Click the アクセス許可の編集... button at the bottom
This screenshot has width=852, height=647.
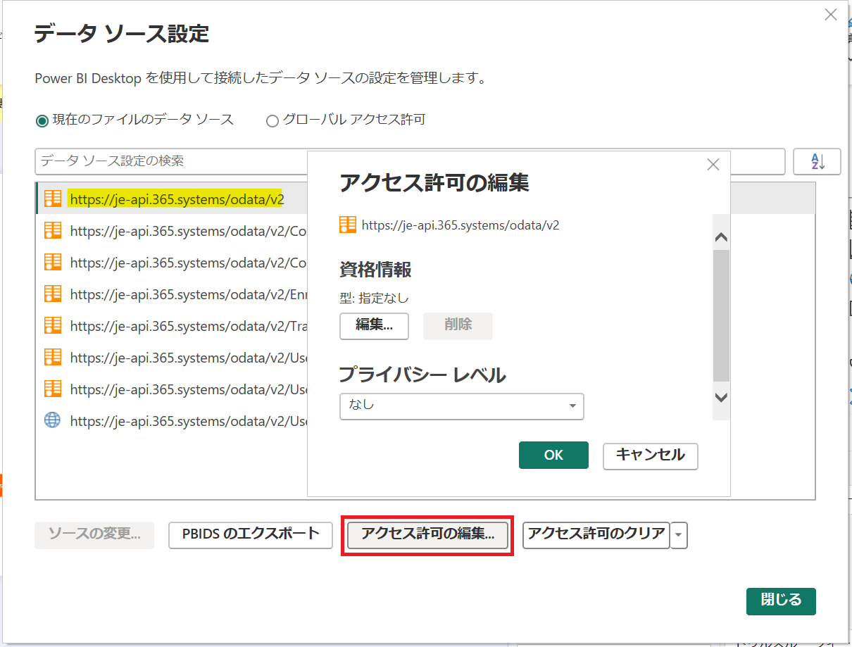point(427,535)
